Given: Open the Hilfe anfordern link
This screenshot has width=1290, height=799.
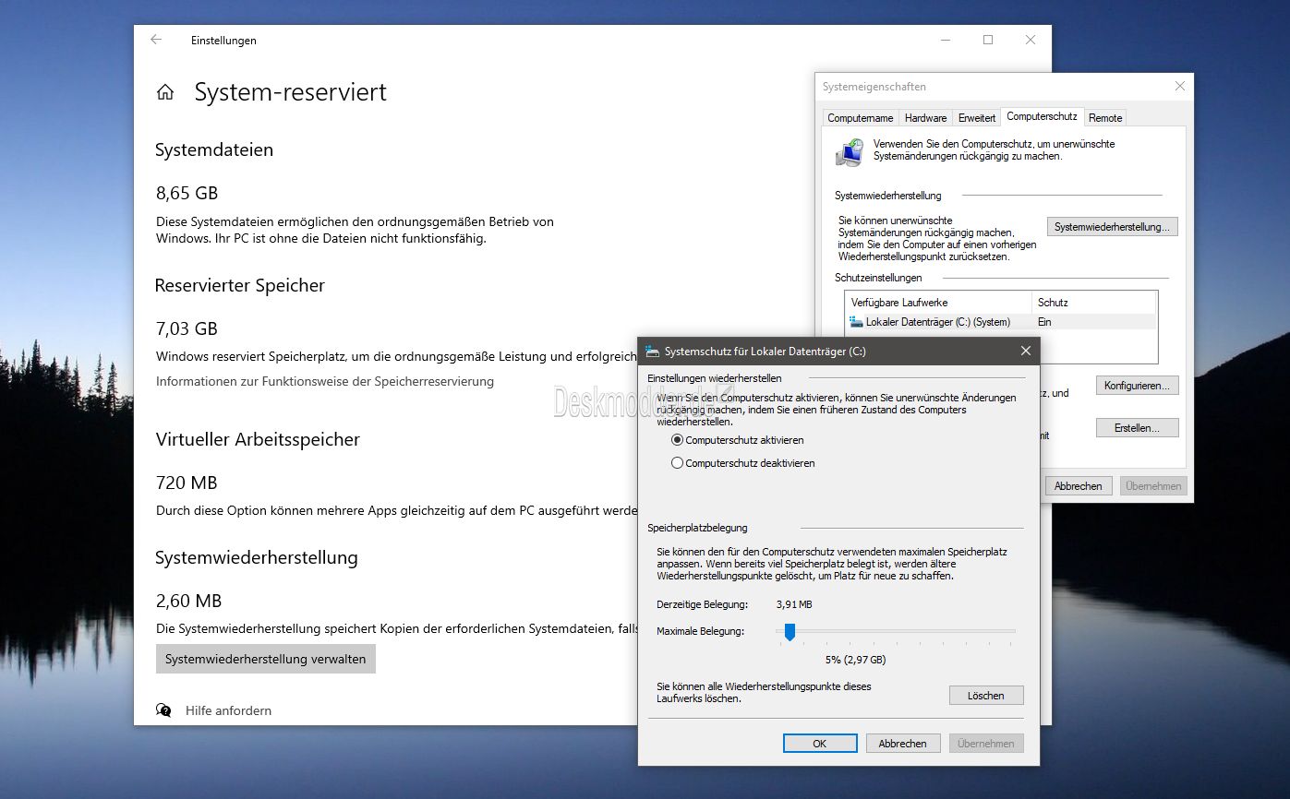Looking at the screenshot, I should 228,710.
